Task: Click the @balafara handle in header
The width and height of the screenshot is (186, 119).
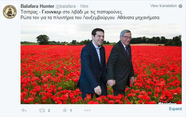Action: (66, 6)
